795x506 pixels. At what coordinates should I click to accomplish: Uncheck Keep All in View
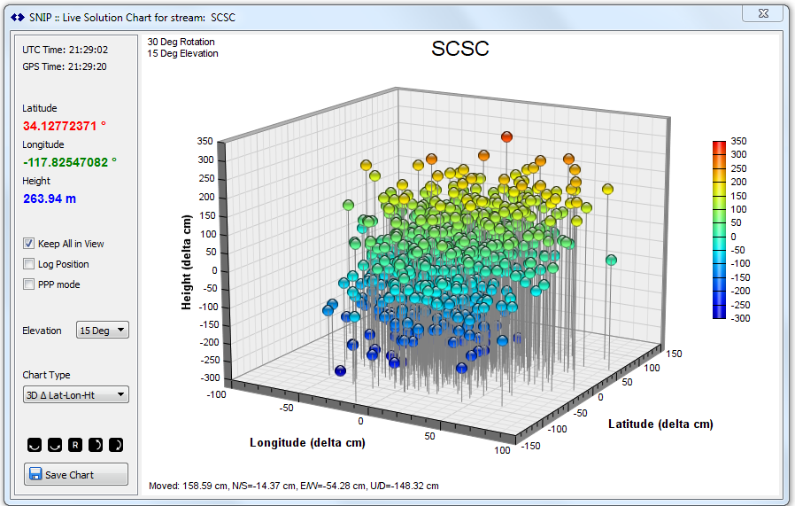point(29,244)
